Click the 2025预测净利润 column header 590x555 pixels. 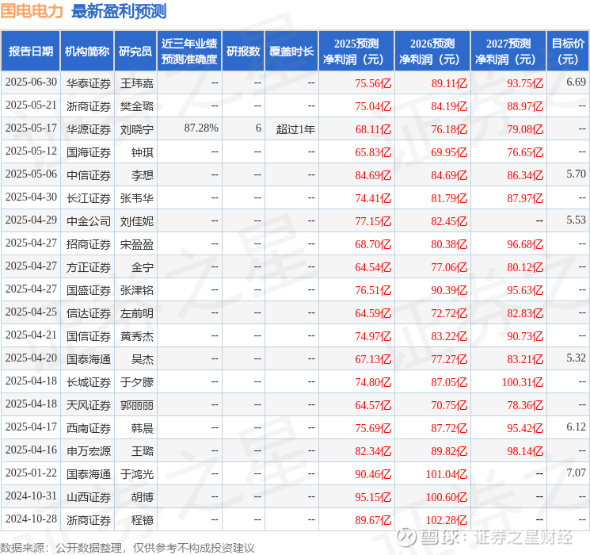pos(356,52)
